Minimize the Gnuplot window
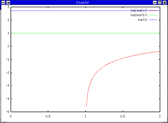 click(155, 3)
